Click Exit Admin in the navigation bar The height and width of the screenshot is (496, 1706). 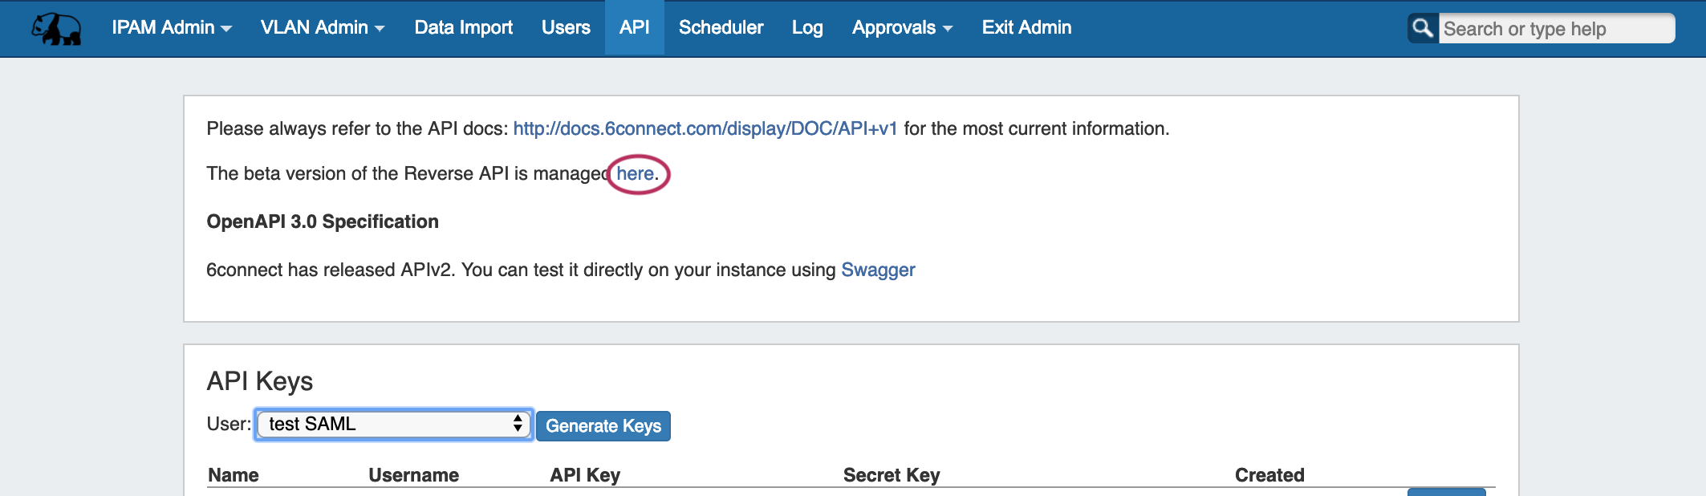point(1026,27)
